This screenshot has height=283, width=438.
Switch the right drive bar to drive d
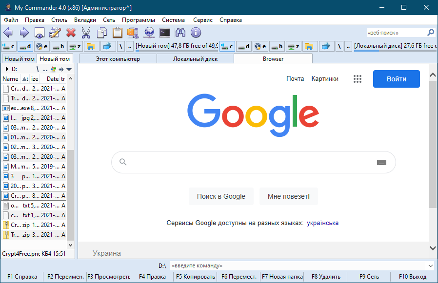point(243,46)
